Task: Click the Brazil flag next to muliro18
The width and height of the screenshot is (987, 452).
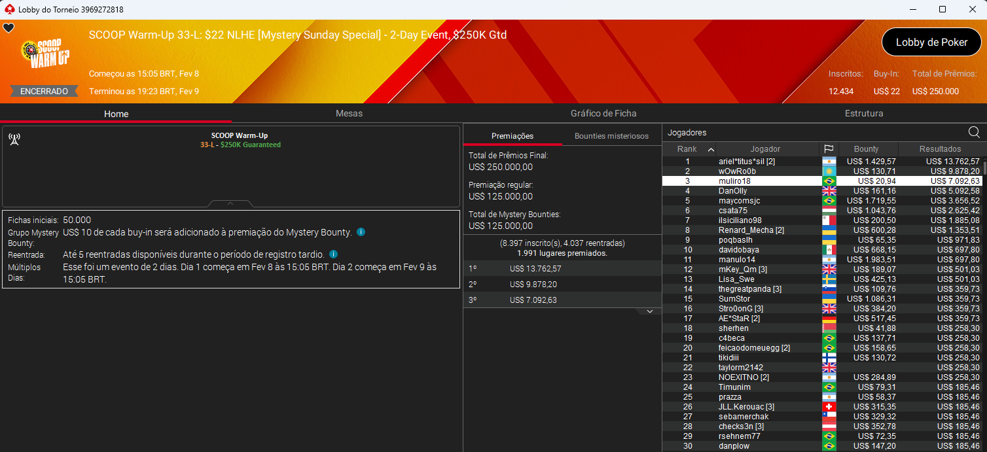Action: click(829, 181)
